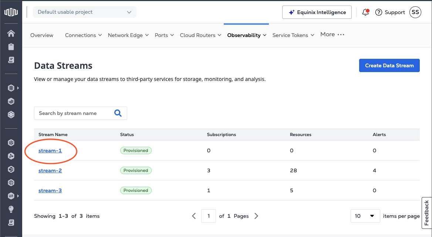Go to previous page arrow
432x237 pixels.
click(x=194, y=216)
